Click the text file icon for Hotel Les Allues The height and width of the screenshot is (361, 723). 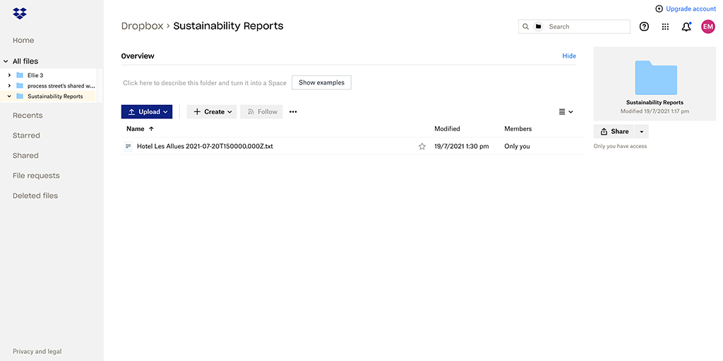(129, 147)
